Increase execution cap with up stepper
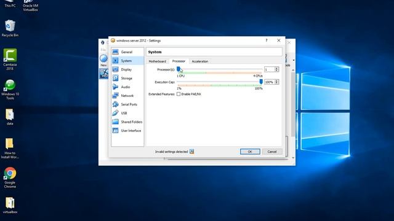 pyautogui.click(x=276, y=80)
